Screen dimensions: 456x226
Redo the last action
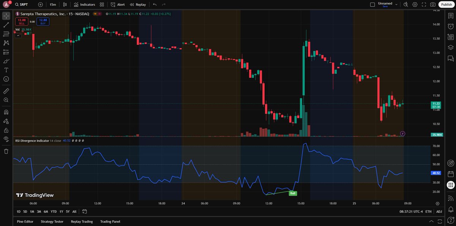pos(164,5)
